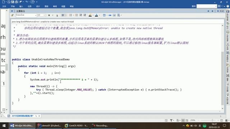Click the New document icon in quick access toolbar
The height and width of the screenshot is (129, 230).
coord(3,2)
